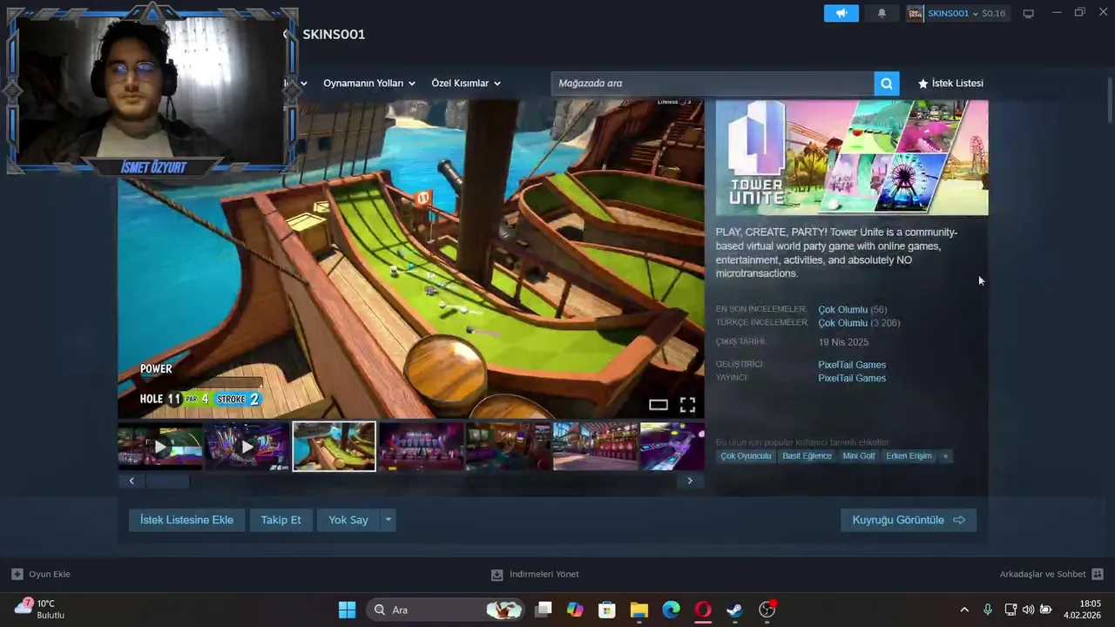This screenshot has height=627, width=1115.
Task: Click the Tower Unite header image
Action: (852, 158)
